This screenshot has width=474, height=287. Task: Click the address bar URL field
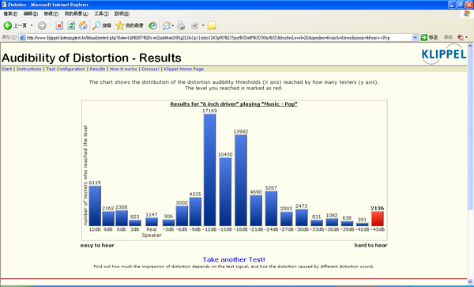tap(219, 37)
